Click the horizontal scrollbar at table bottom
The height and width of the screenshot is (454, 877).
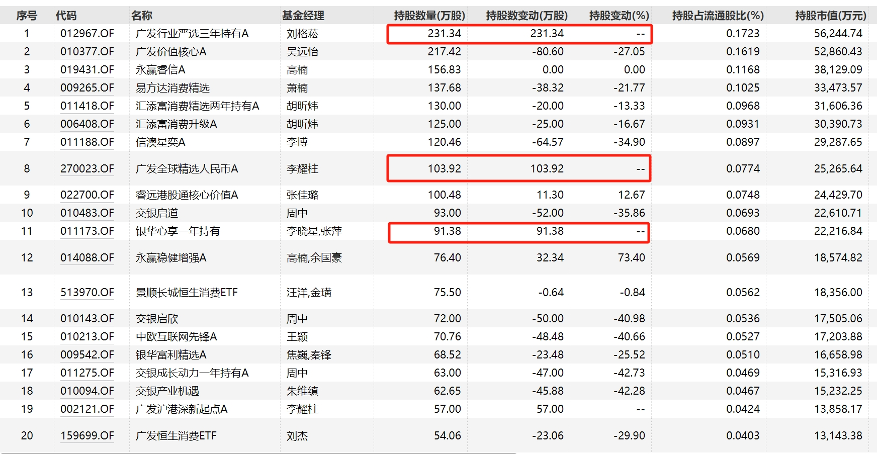click(x=257, y=453)
